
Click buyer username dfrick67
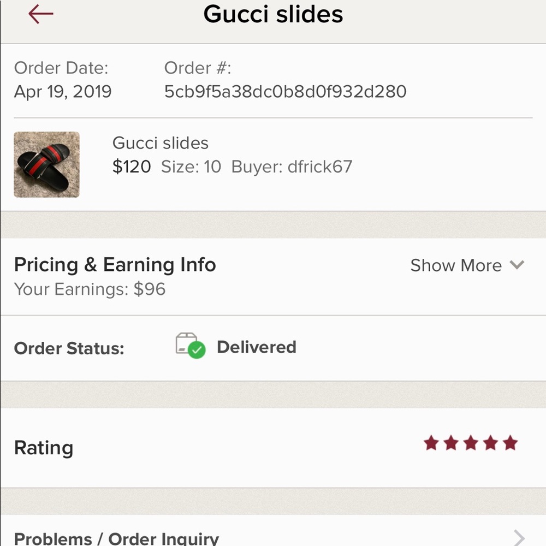[x=319, y=167]
